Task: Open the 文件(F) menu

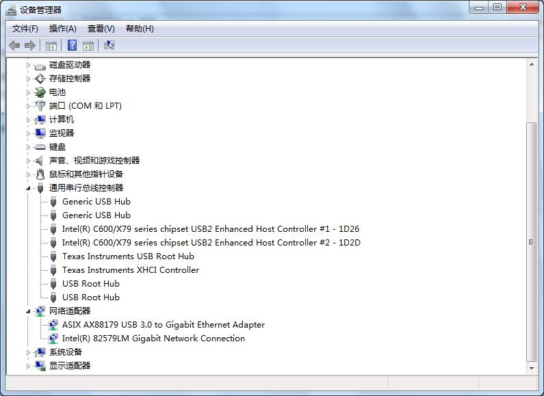Action: coord(25,29)
